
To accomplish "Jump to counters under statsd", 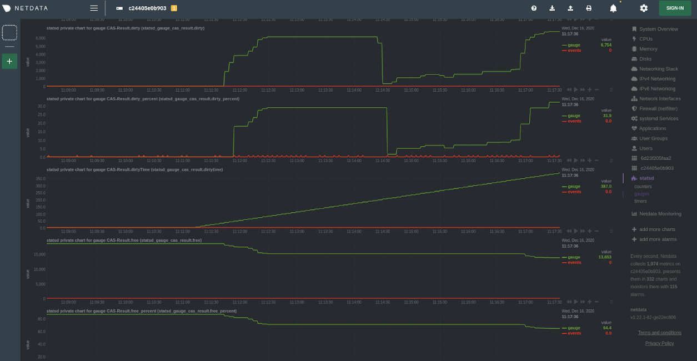I will (x=643, y=187).
